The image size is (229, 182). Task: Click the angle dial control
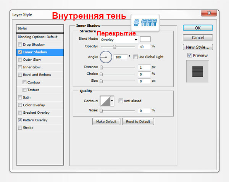[106, 57]
